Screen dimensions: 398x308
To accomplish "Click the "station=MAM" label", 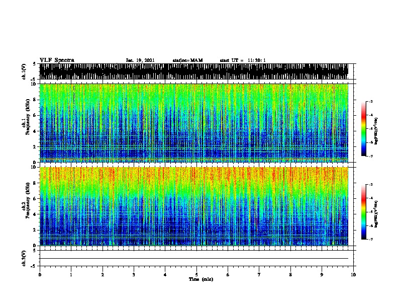I will [187, 60].
